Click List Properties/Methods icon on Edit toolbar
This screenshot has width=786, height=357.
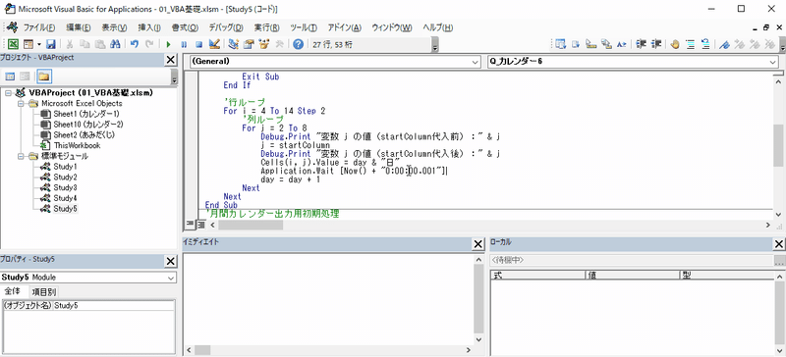560,44
